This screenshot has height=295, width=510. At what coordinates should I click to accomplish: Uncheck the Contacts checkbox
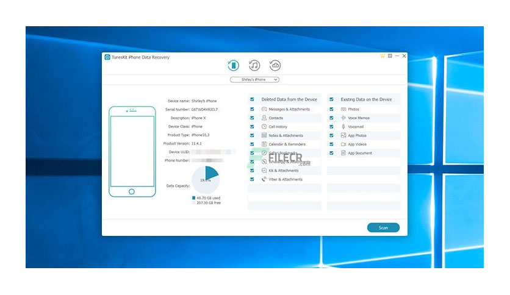pyautogui.click(x=252, y=118)
